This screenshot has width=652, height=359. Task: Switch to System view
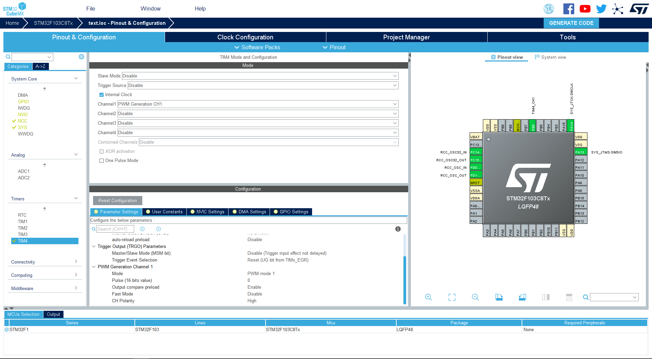tap(550, 57)
